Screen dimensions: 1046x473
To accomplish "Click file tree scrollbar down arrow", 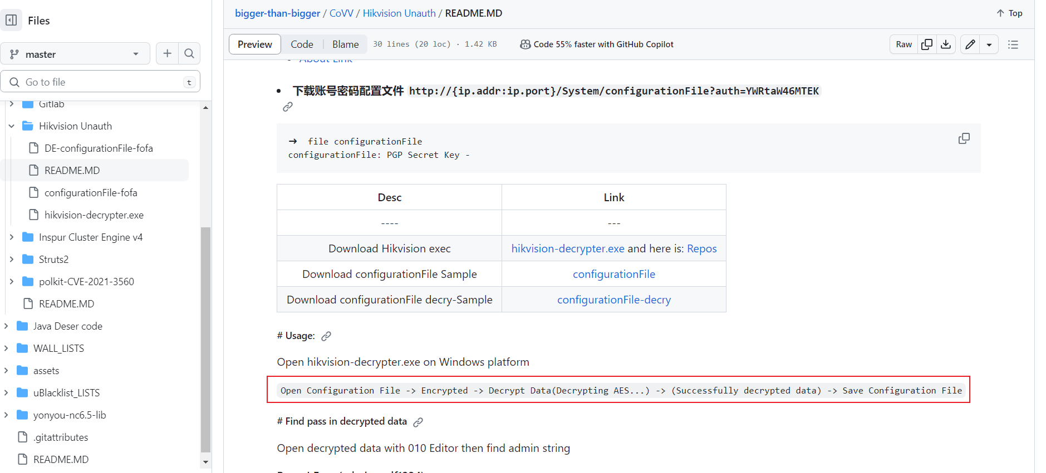I will (x=206, y=462).
